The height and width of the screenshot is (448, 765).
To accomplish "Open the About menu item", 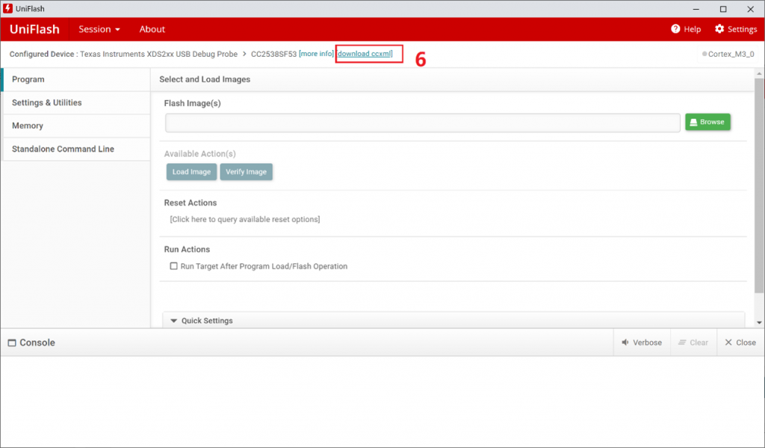I will 152,29.
